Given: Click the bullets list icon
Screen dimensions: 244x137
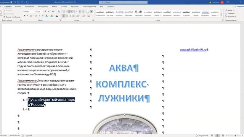Looking at the screenshot, I should [64, 12].
